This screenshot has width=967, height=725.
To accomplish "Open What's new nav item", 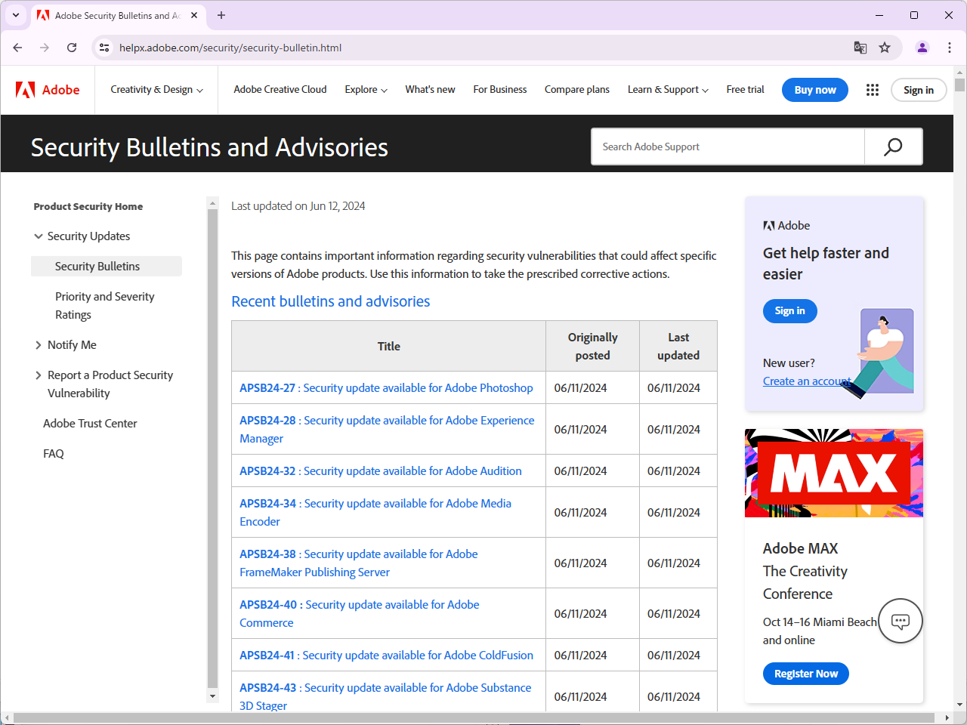I will click(x=430, y=89).
